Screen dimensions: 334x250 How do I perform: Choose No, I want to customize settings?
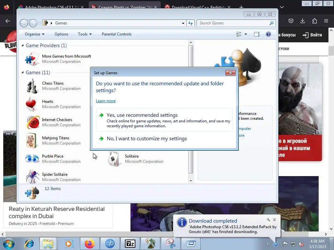(x=164, y=139)
